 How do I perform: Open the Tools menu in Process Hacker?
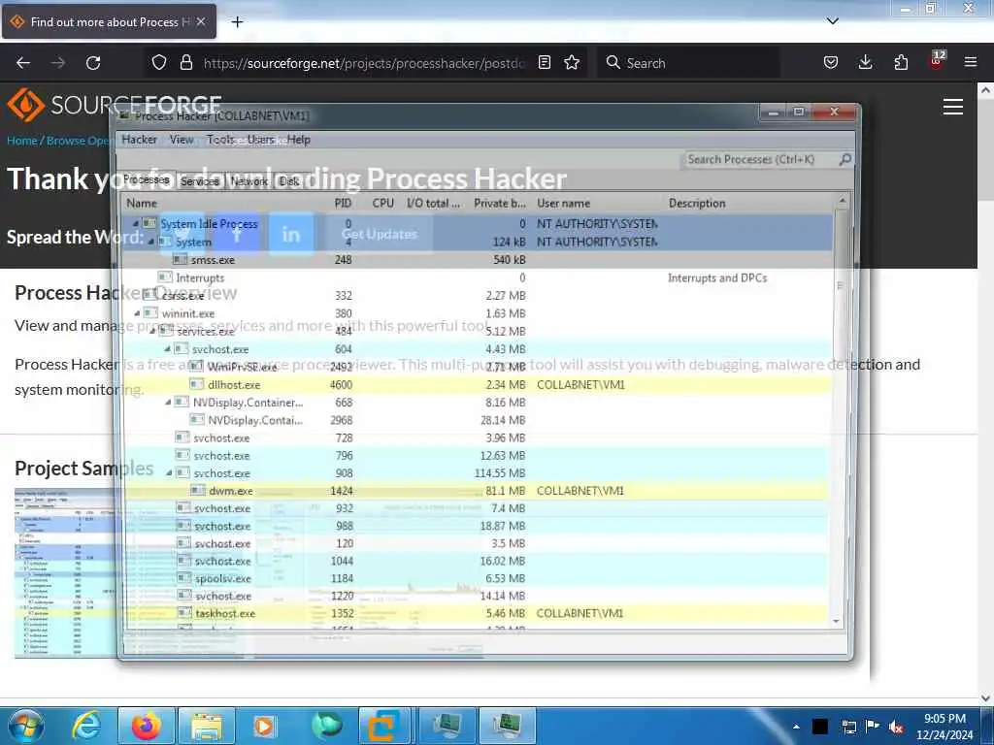(220, 140)
